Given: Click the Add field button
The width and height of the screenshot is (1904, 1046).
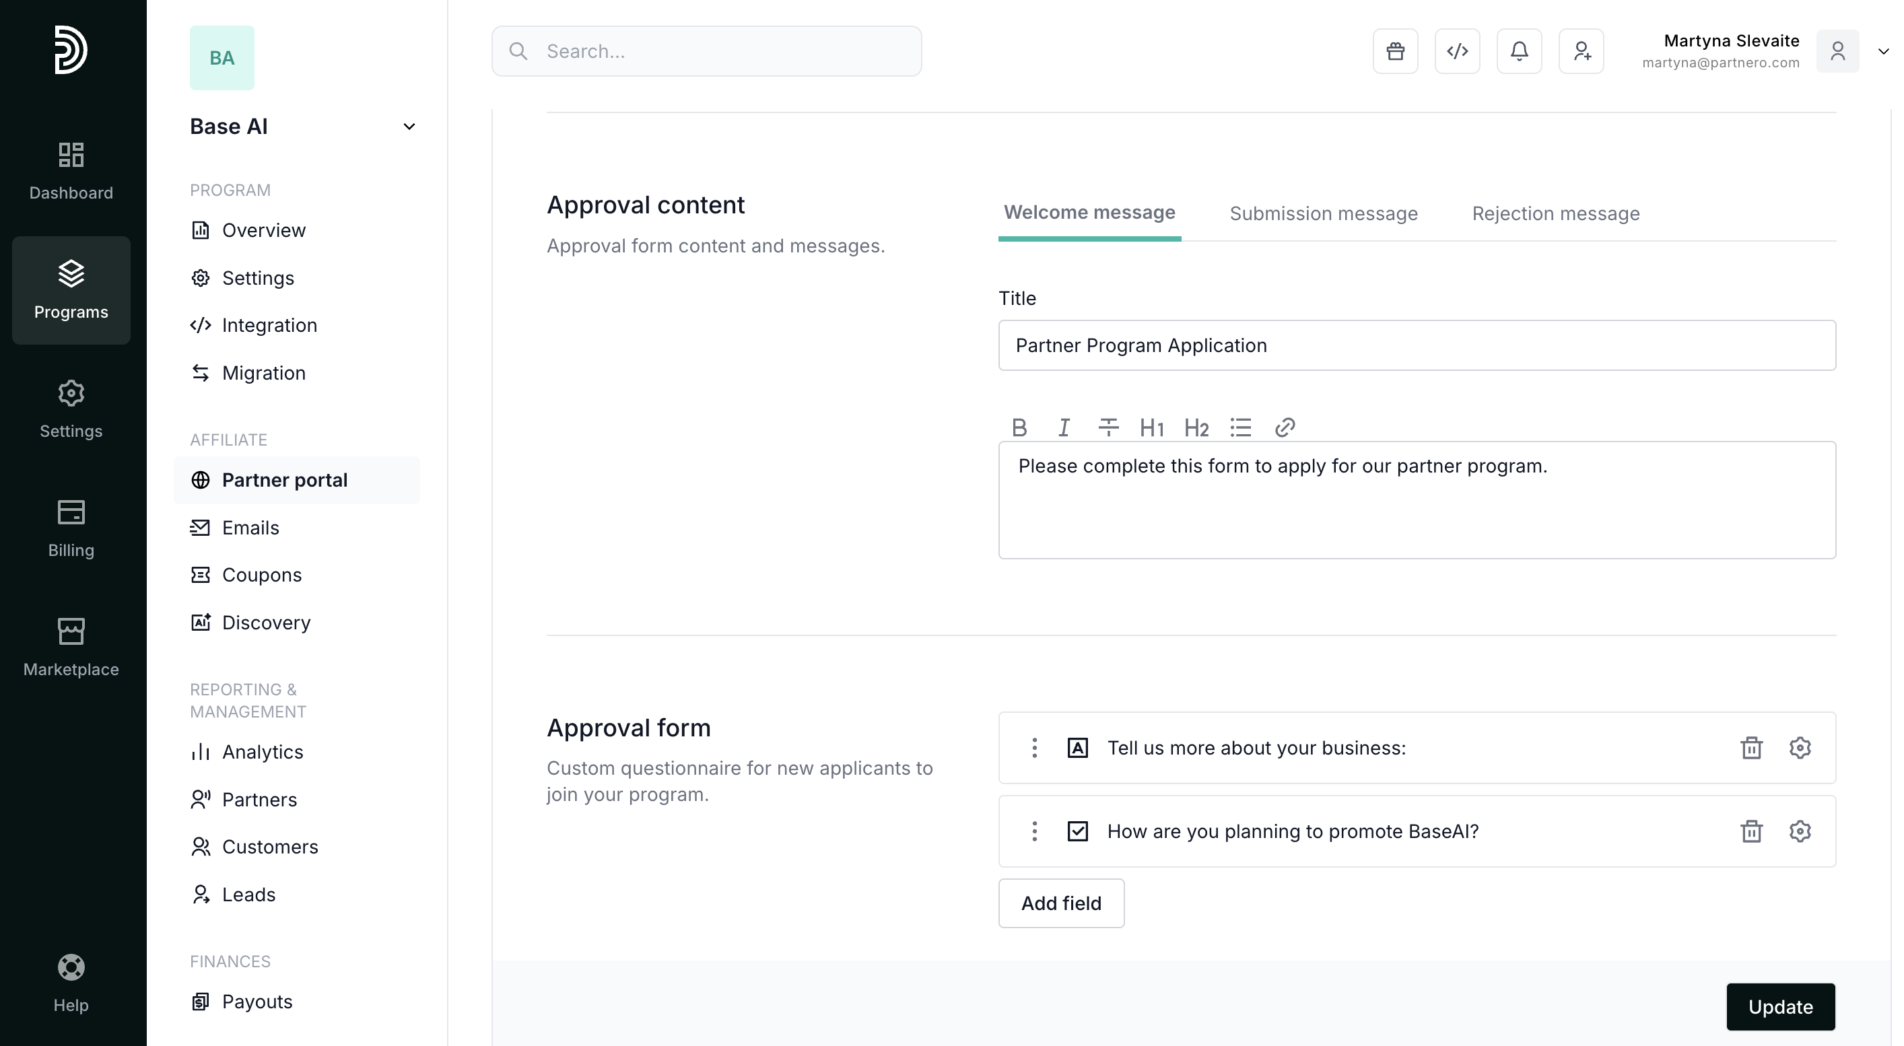Looking at the screenshot, I should (x=1060, y=903).
